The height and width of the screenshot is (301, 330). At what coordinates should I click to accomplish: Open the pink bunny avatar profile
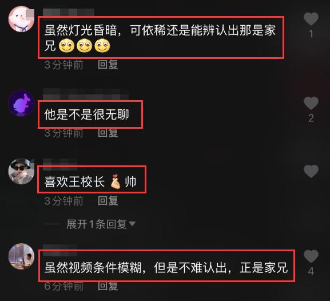point(21,19)
